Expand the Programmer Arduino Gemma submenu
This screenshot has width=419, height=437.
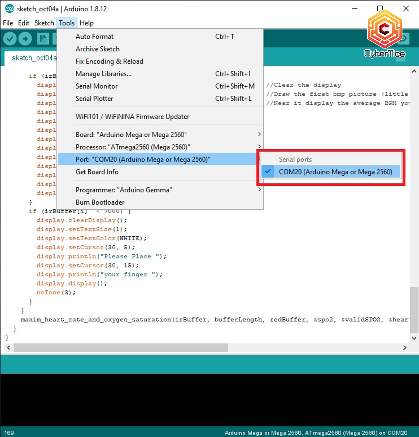coord(259,189)
